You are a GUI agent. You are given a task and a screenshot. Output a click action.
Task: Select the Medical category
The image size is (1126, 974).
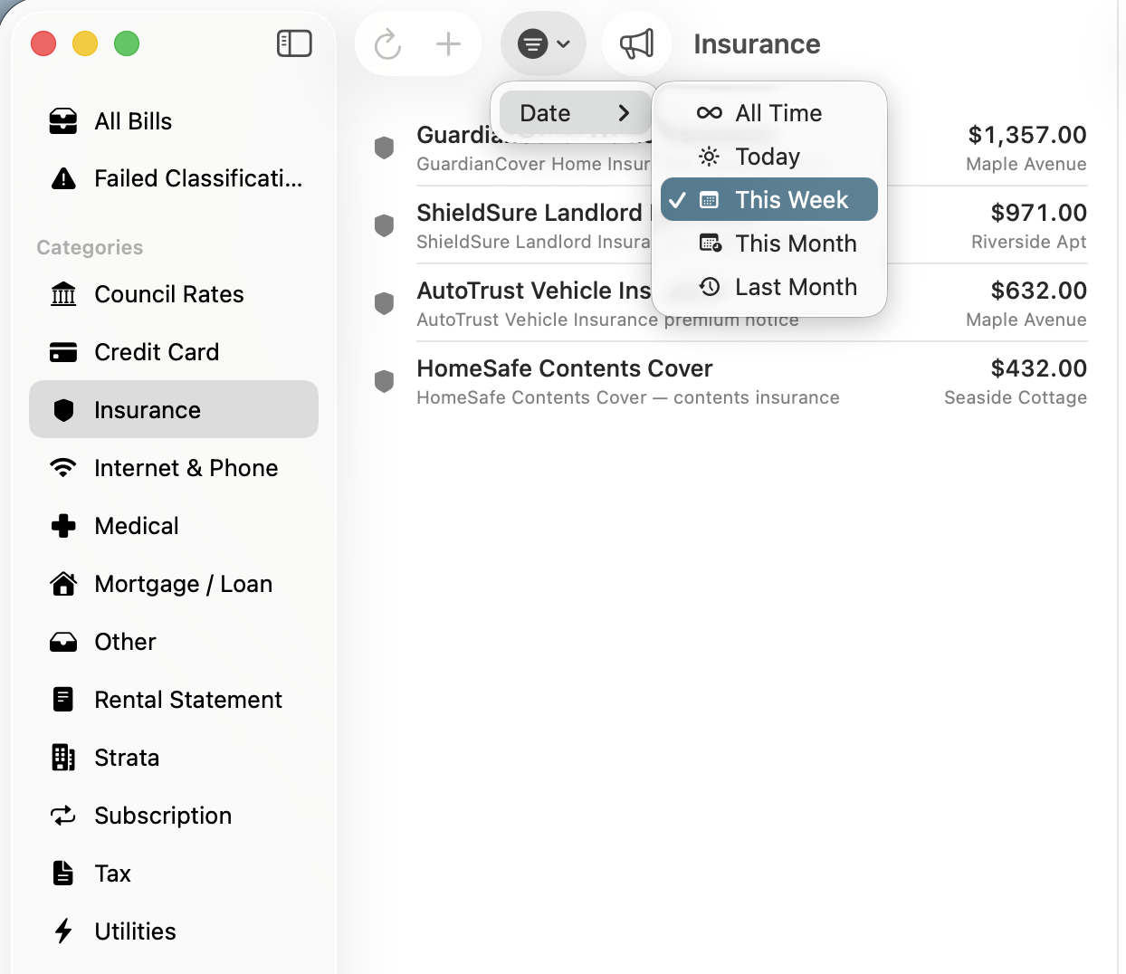coord(174,526)
